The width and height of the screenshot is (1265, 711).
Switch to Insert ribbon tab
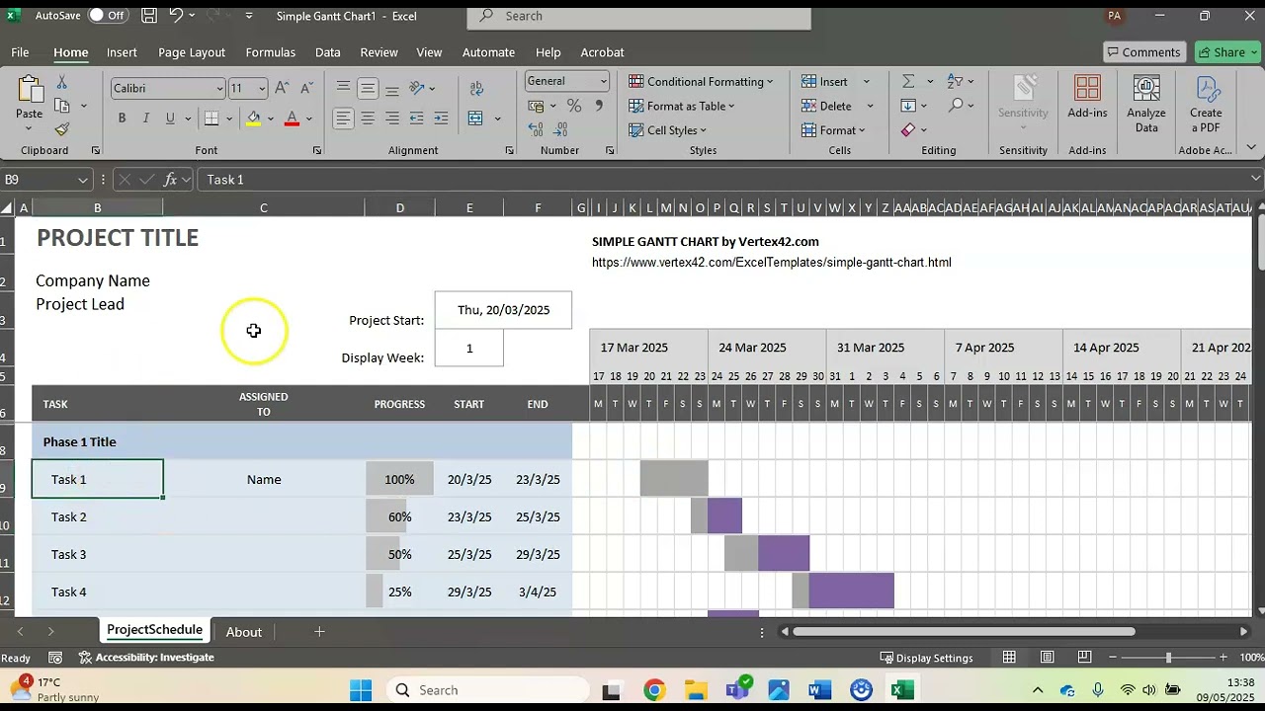122,52
